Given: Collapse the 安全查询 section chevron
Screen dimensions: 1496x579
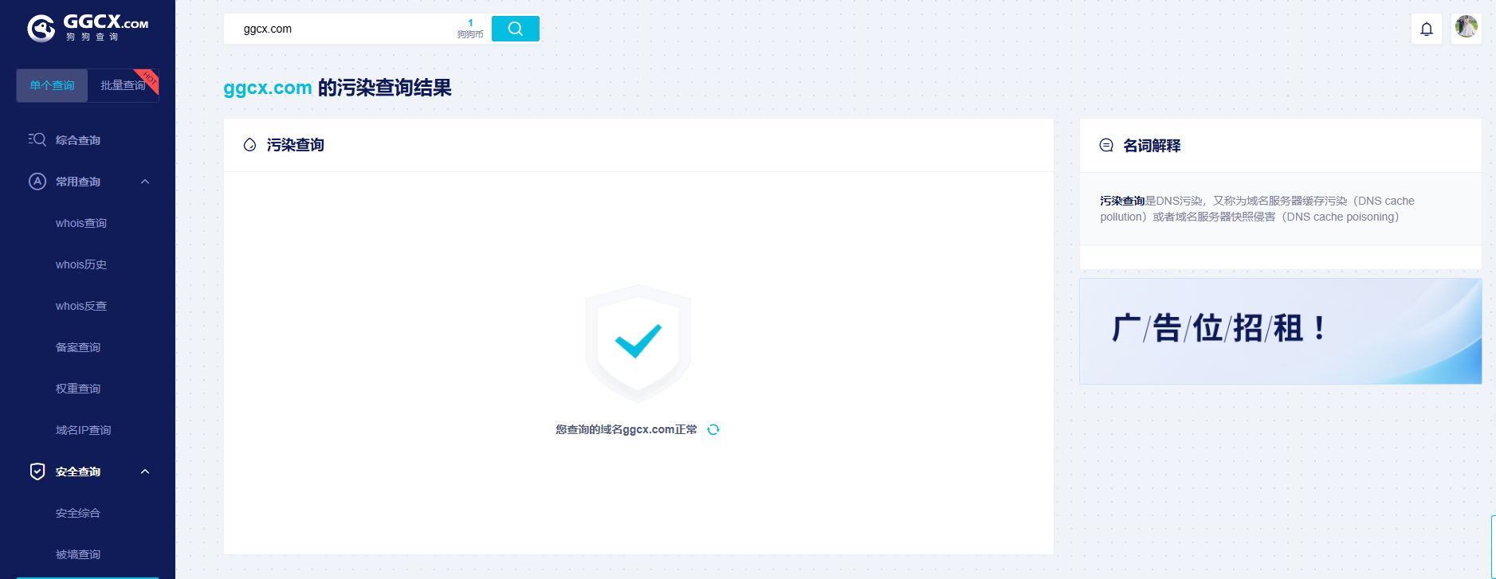Looking at the screenshot, I should [145, 471].
